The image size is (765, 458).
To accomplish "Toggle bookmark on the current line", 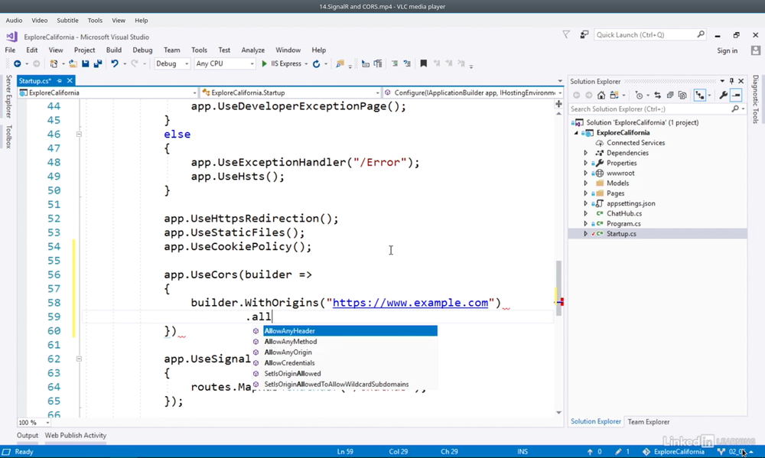I will pyautogui.click(x=424, y=64).
